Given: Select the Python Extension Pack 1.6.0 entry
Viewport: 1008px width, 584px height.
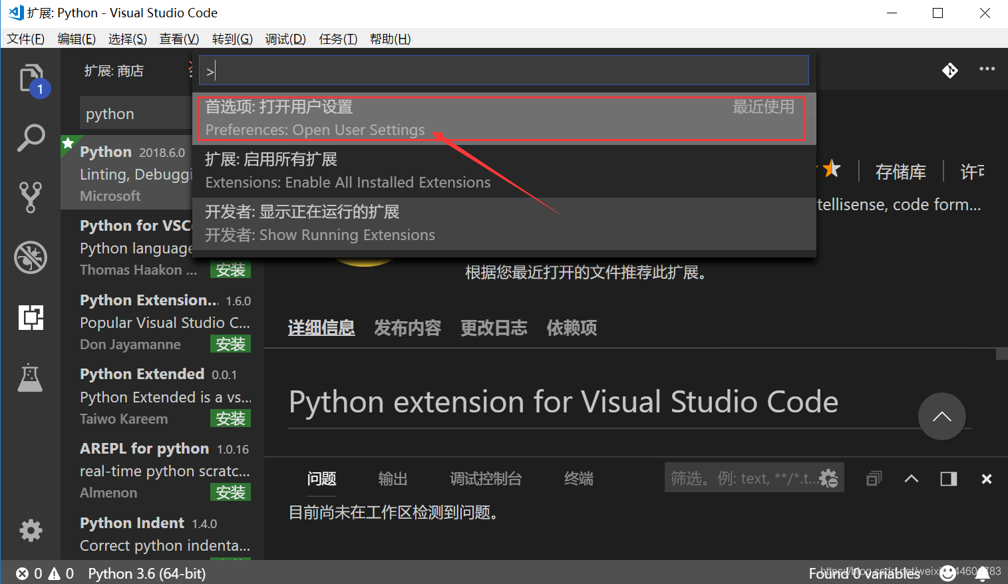Looking at the screenshot, I should (162, 321).
